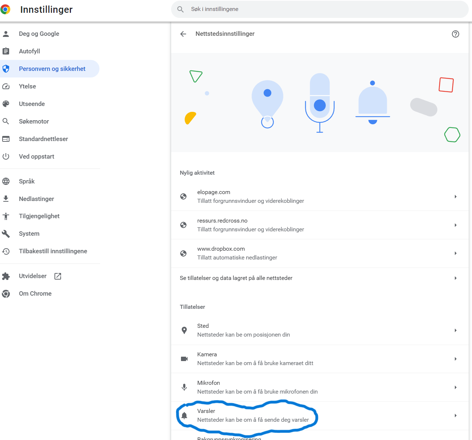Click the Chrome logo icon
Viewport: 472px width, 440px height.
(x=5, y=10)
